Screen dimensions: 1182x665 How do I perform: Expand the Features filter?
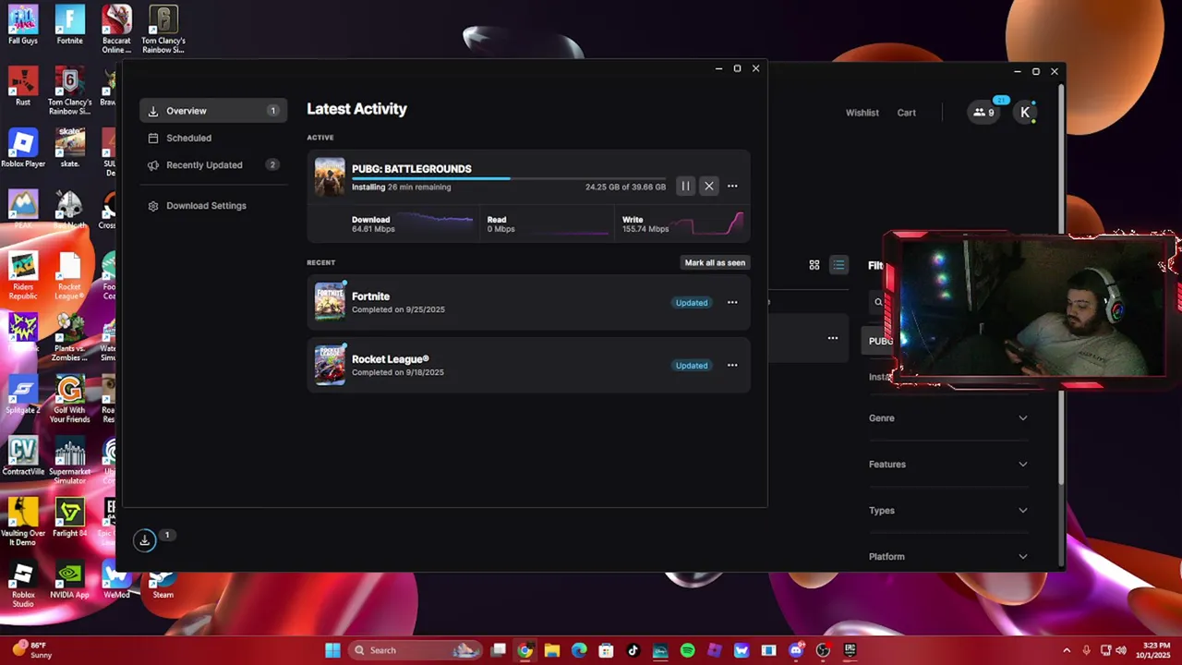coord(948,465)
